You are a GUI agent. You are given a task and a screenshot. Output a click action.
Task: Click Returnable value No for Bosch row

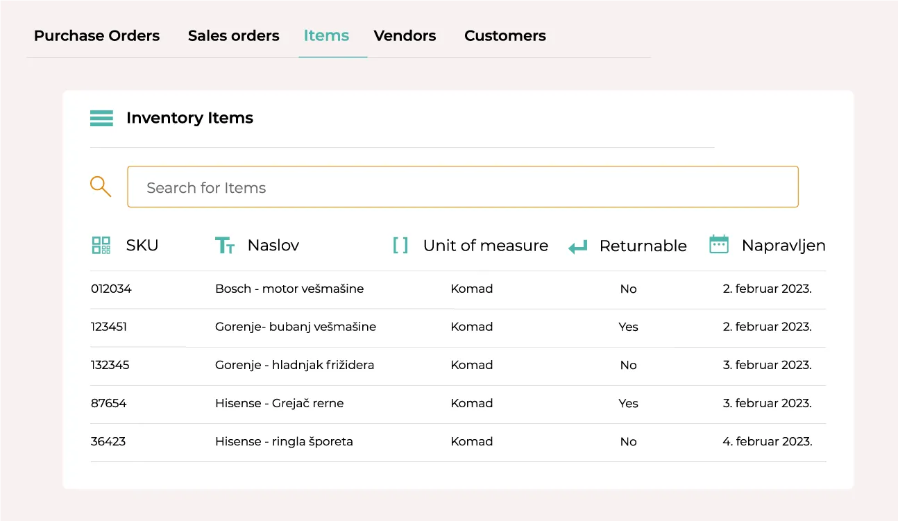tap(629, 289)
